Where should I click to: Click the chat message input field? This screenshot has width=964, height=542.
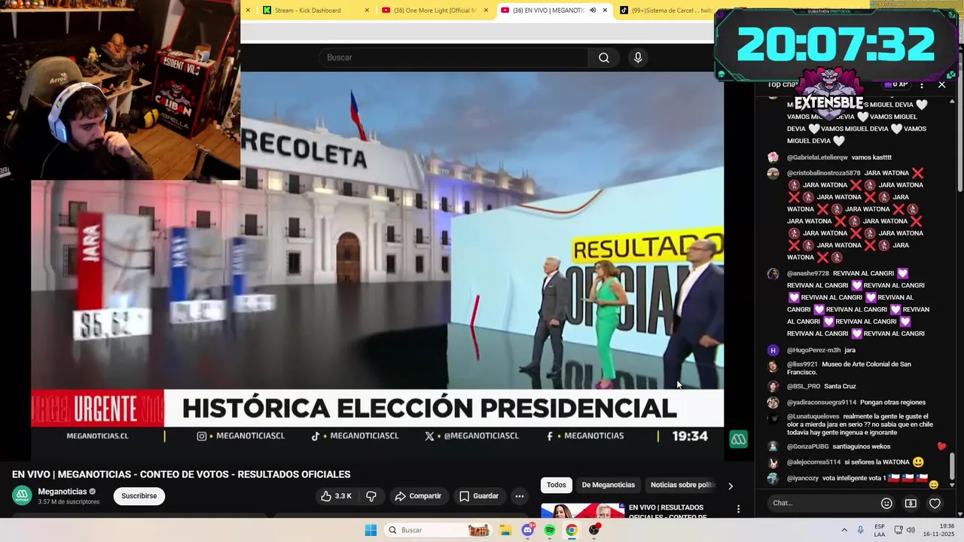coord(823,503)
